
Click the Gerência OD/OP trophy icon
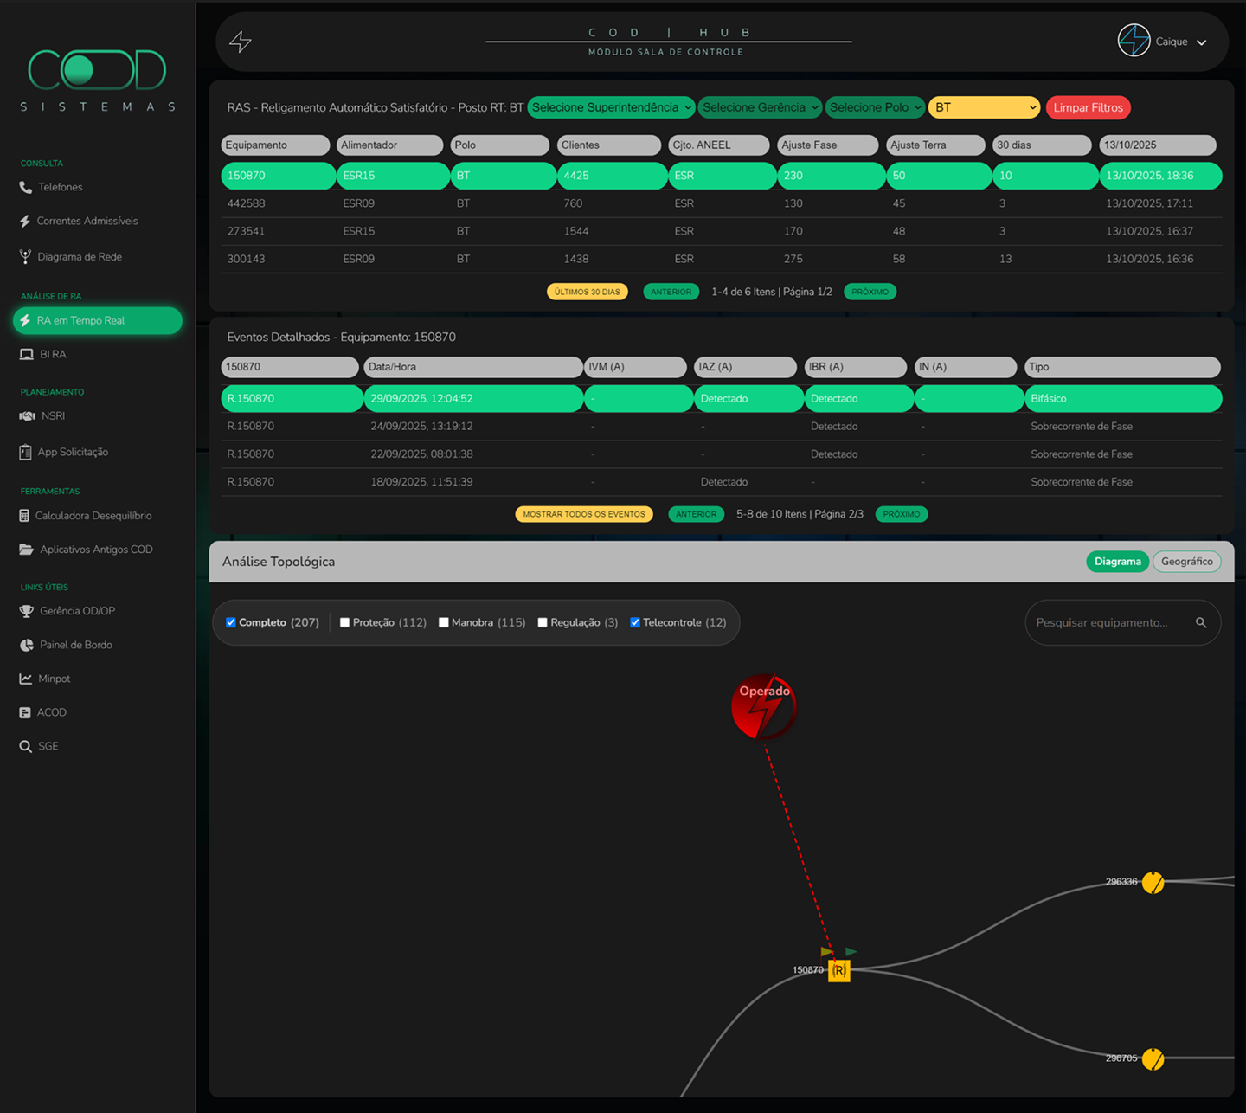[x=27, y=611]
